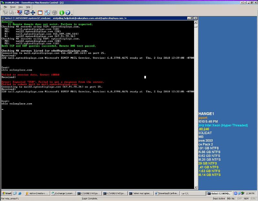Open the File menu
The image size is (258, 201).
5,7
